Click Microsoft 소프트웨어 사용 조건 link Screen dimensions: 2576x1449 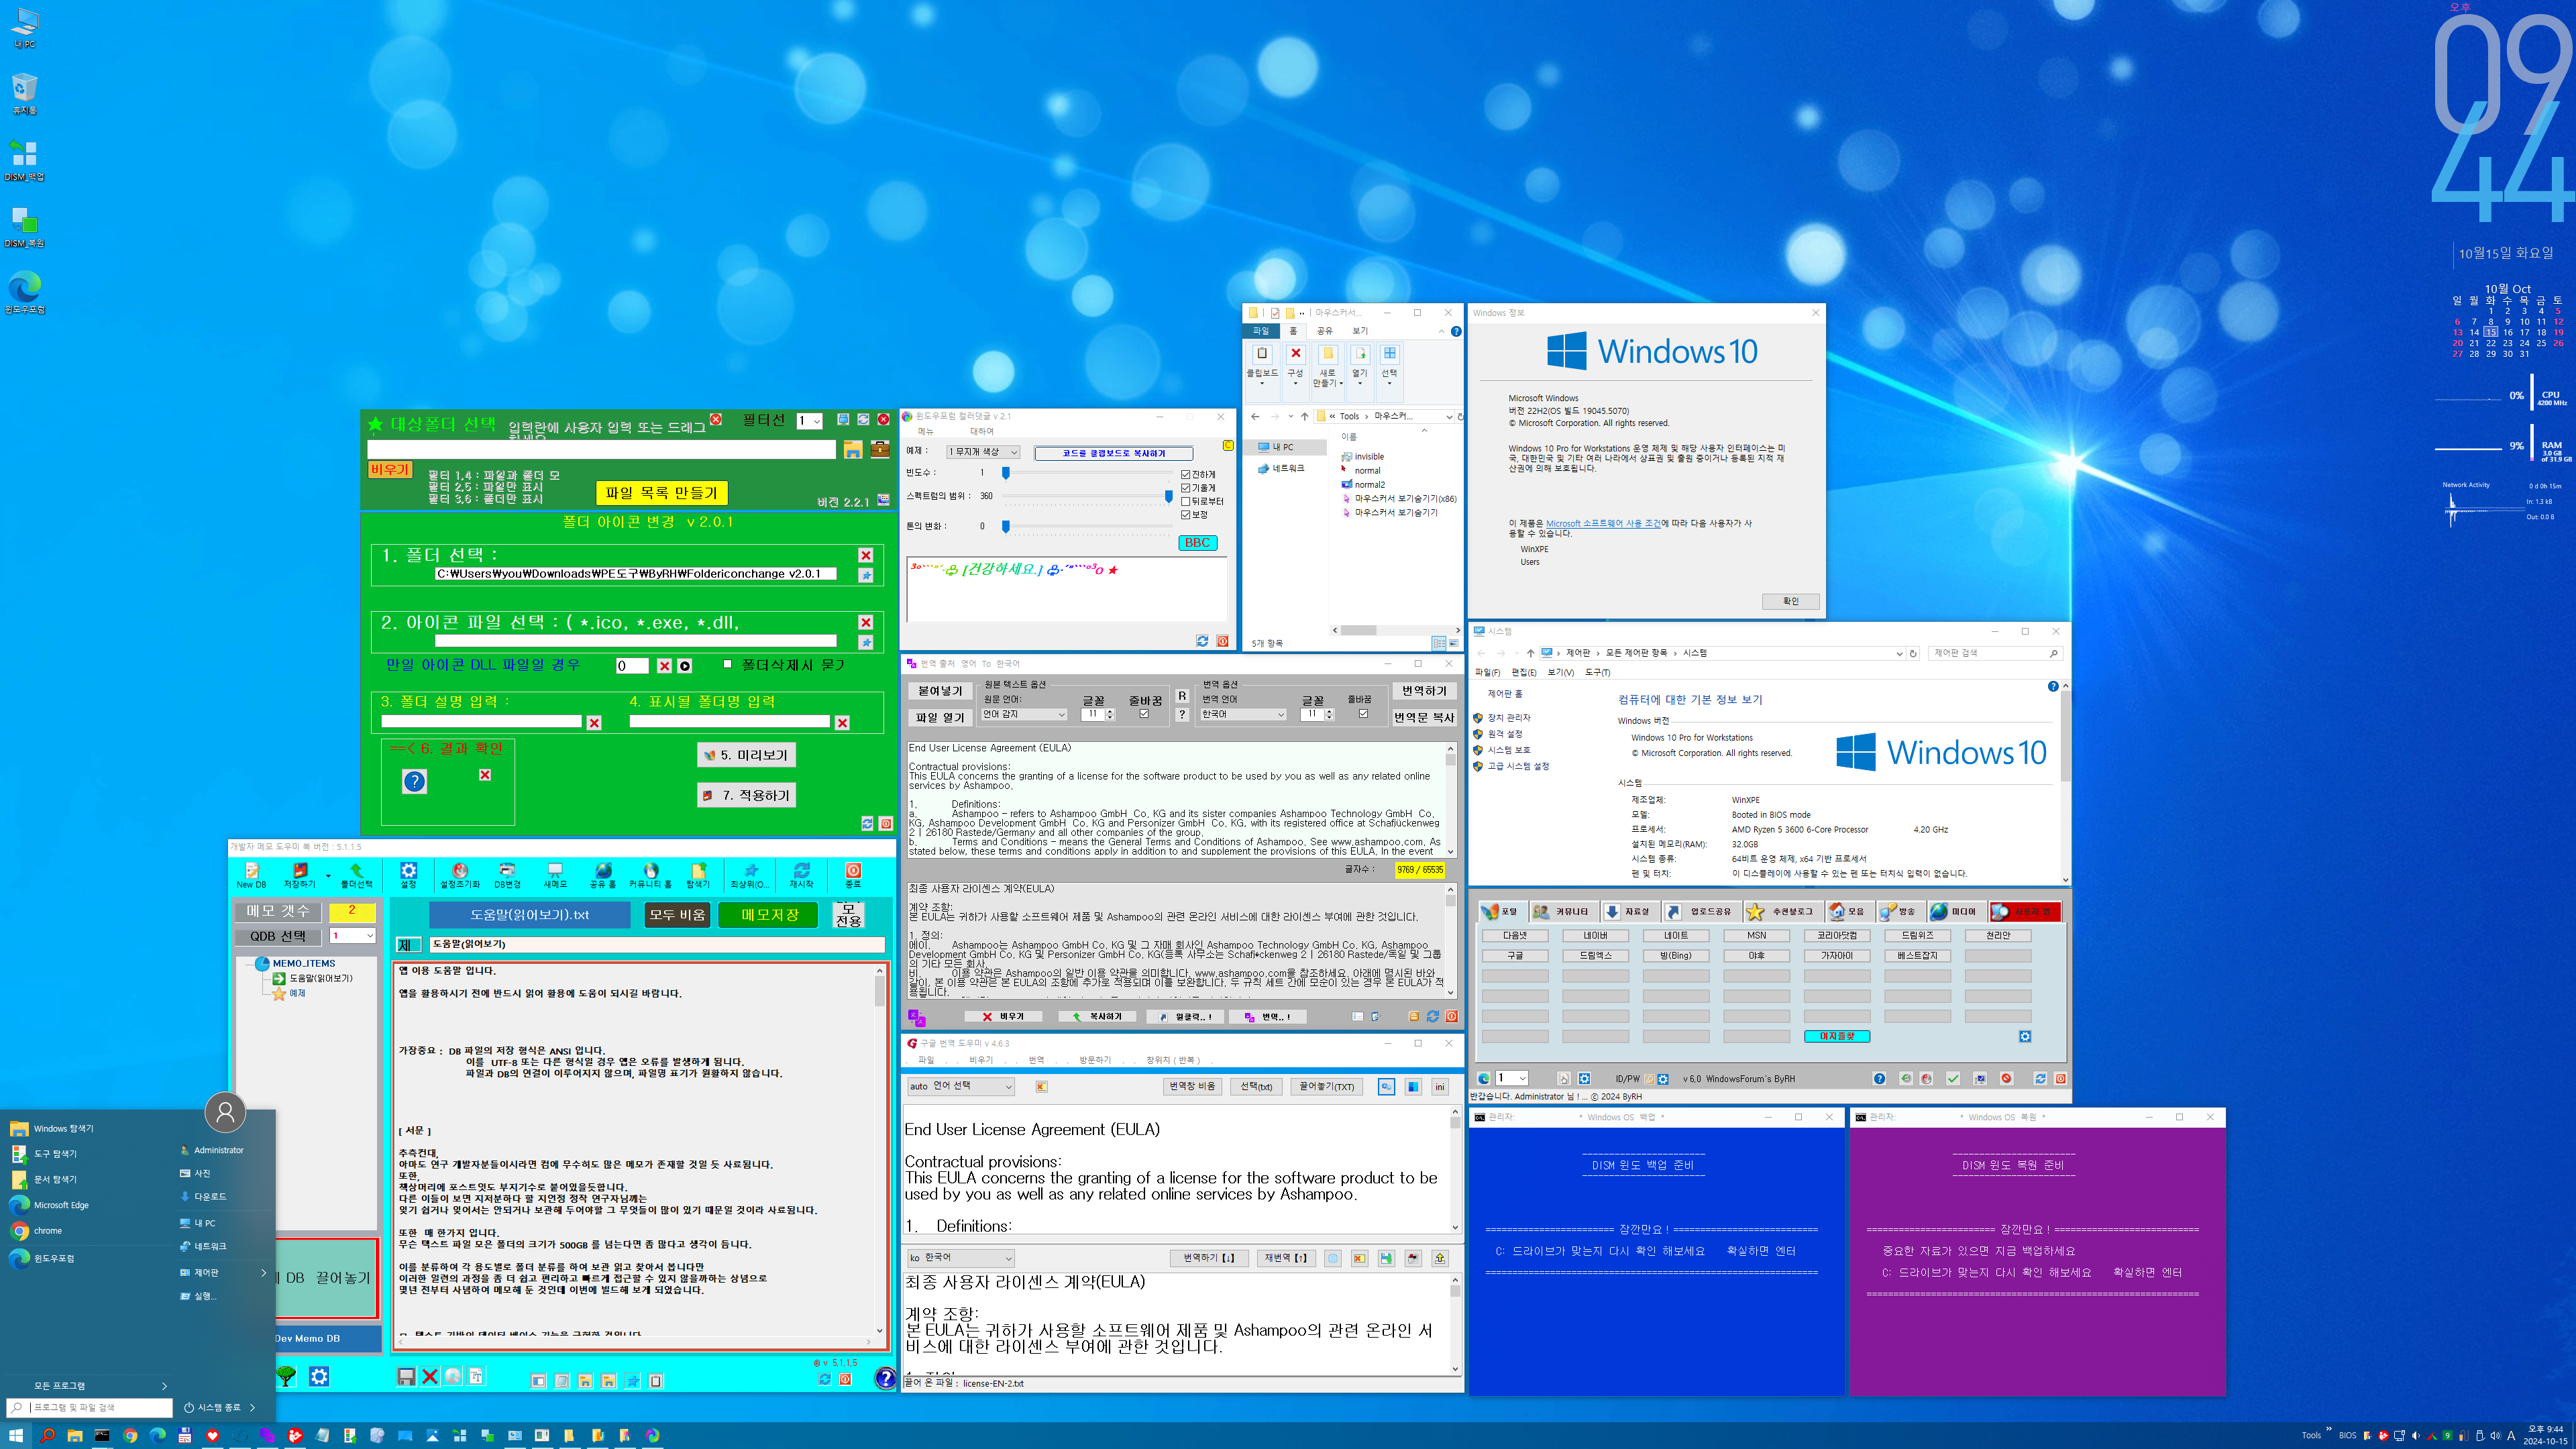1603,523
